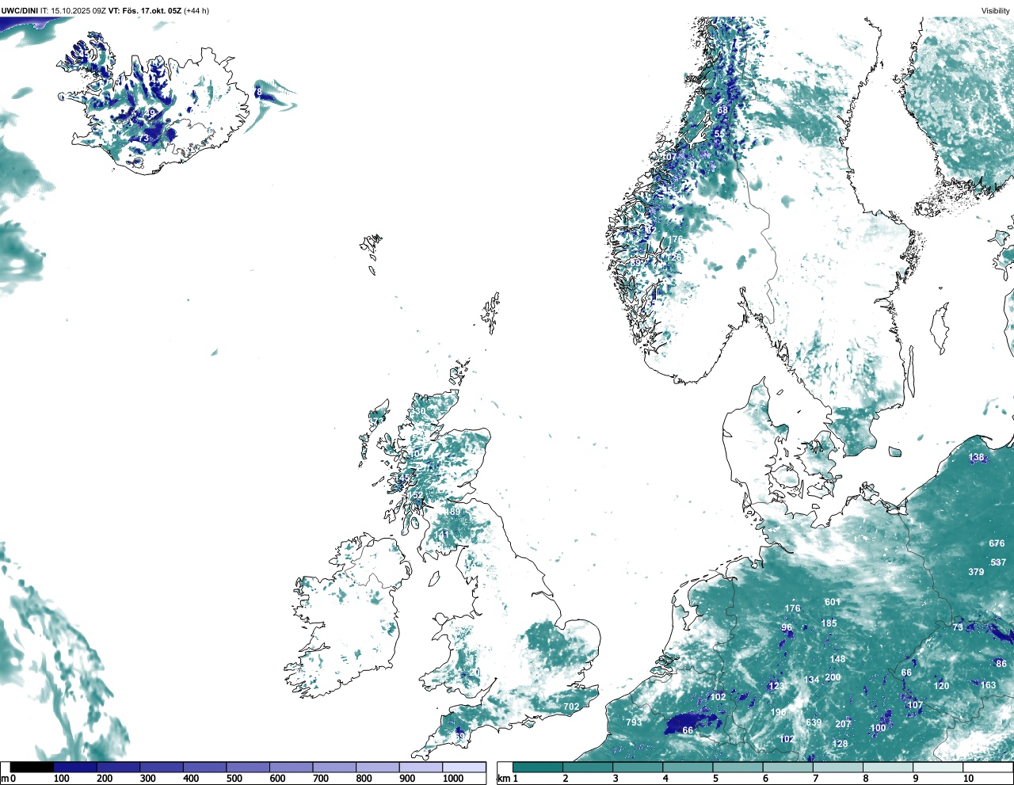Click visibility value 207 on the map
Screen dimensions: 1014x785
tap(843, 724)
